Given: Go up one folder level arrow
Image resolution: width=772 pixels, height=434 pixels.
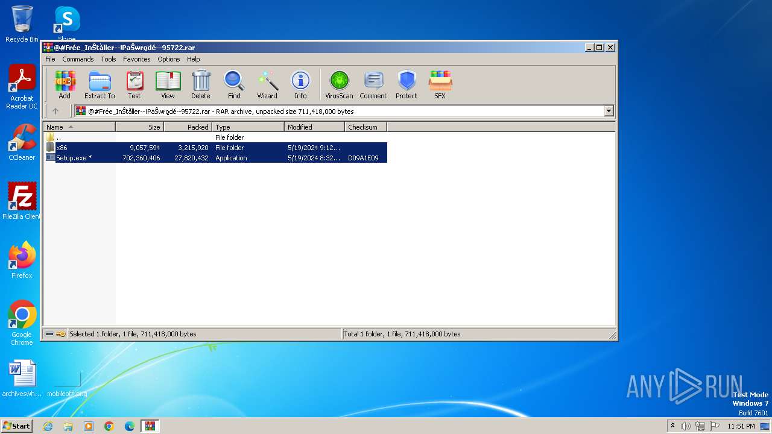Looking at the screenshot, I should pyautogui.click(x=55, y=111).
